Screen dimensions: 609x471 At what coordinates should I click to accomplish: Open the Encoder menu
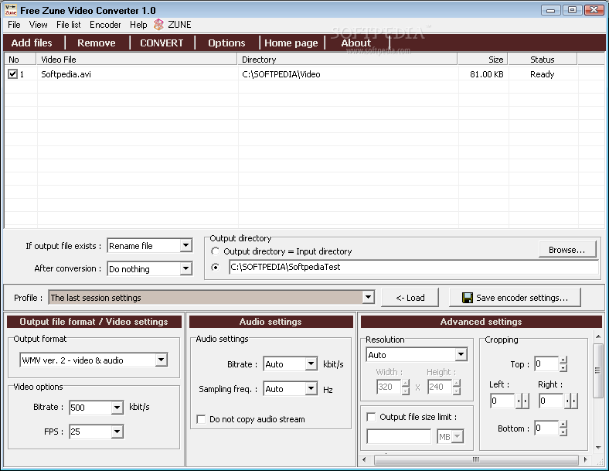tap(105, 25)
